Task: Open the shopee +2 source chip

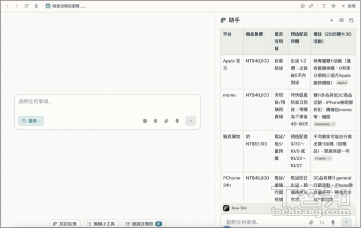Action: pos(322,158)
